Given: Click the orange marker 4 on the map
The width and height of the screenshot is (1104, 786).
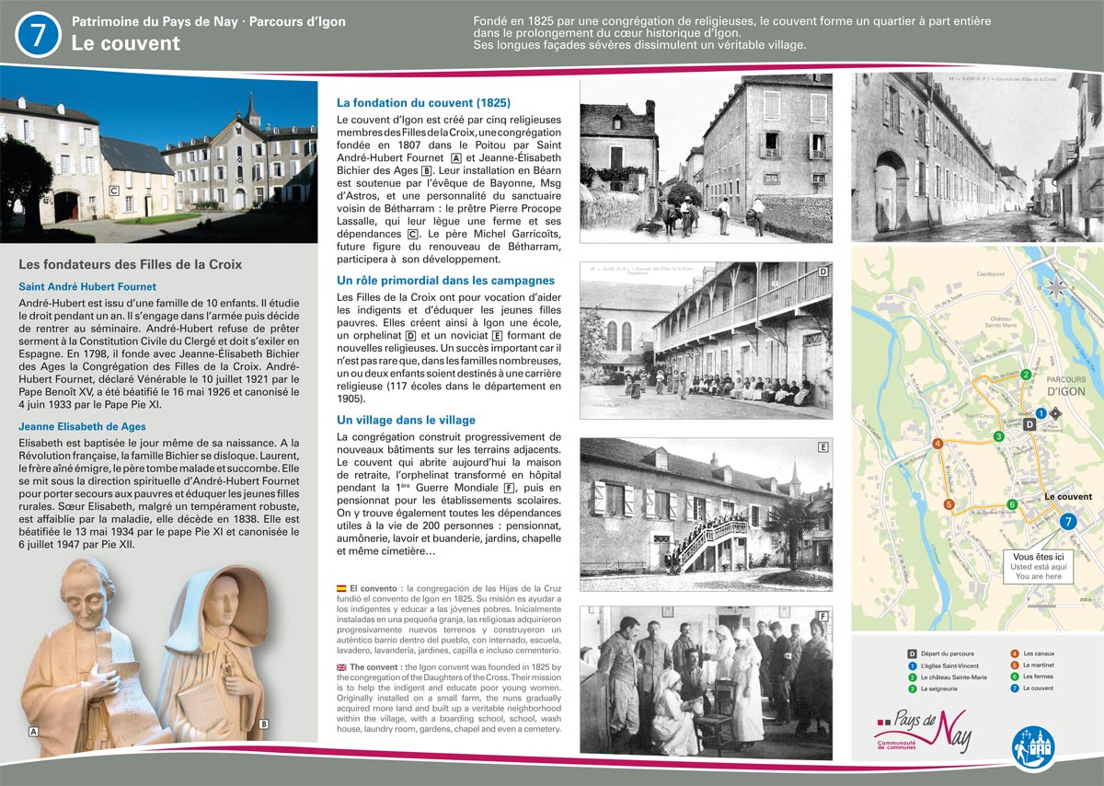Looking at the screenshot, I should (x=937, y=445).
